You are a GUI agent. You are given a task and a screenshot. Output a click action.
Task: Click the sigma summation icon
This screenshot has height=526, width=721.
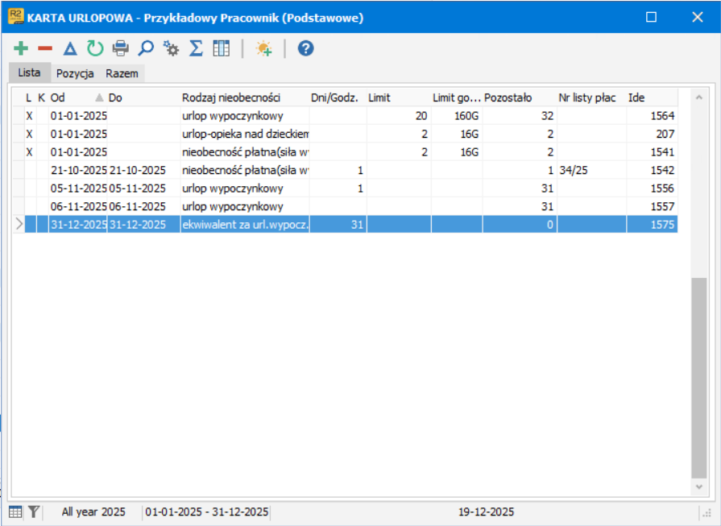pyautogui.click(x=196, y=48)
